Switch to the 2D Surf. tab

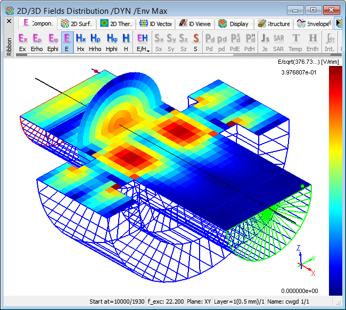pyautogui.click(x=77, y=23)
